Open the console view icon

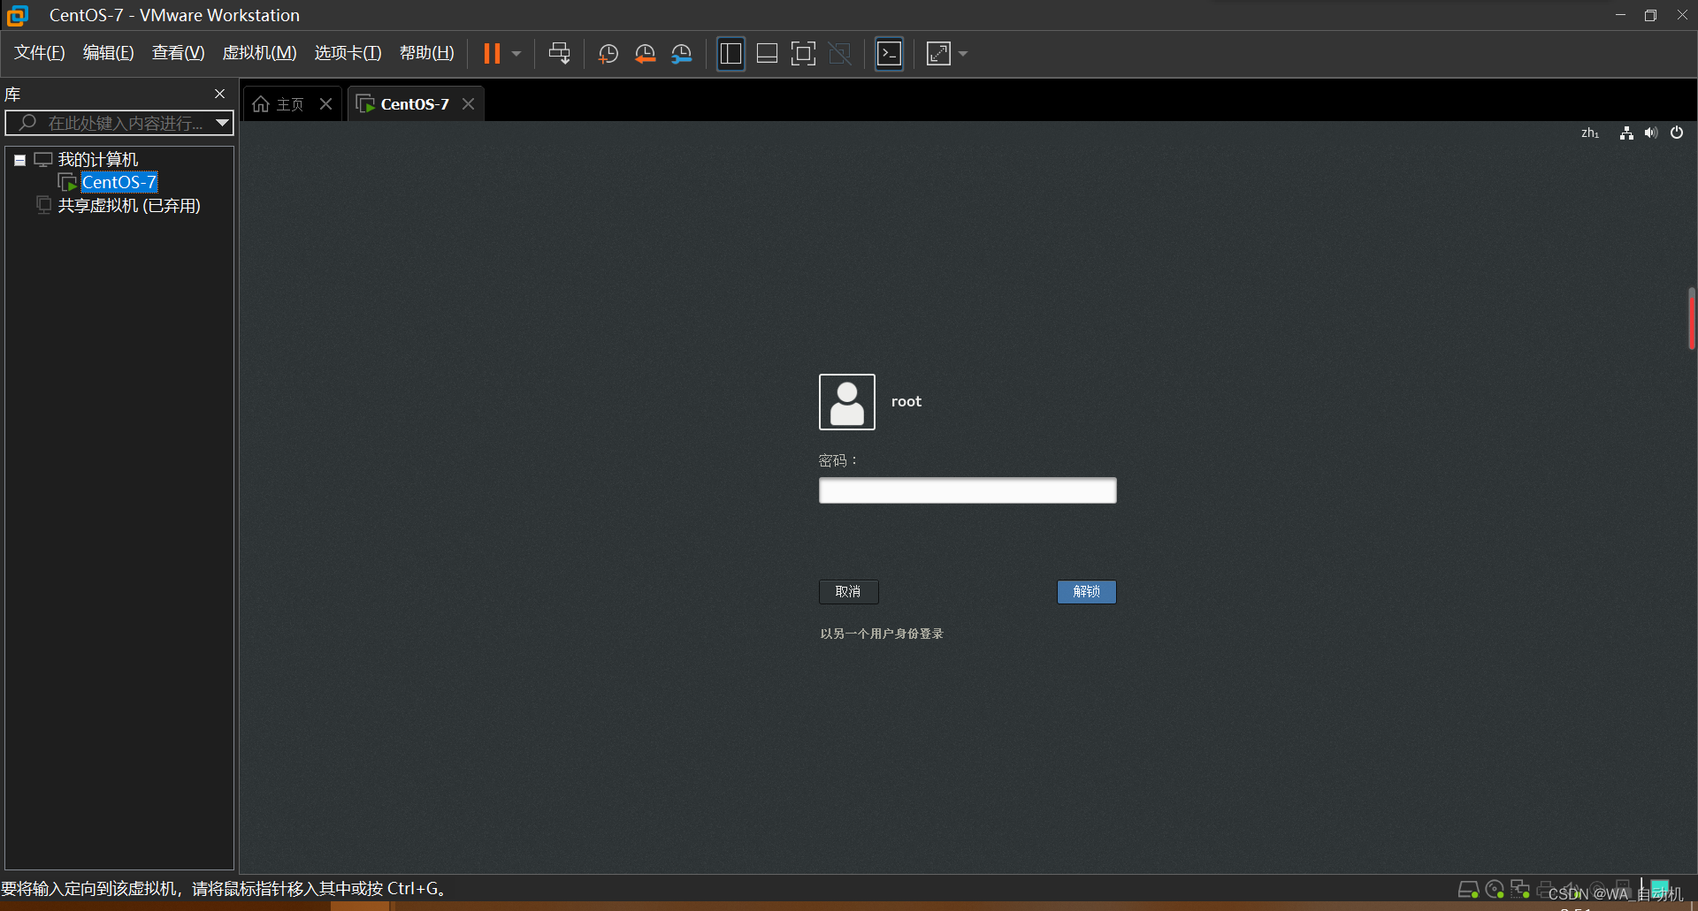pos(889,54)
